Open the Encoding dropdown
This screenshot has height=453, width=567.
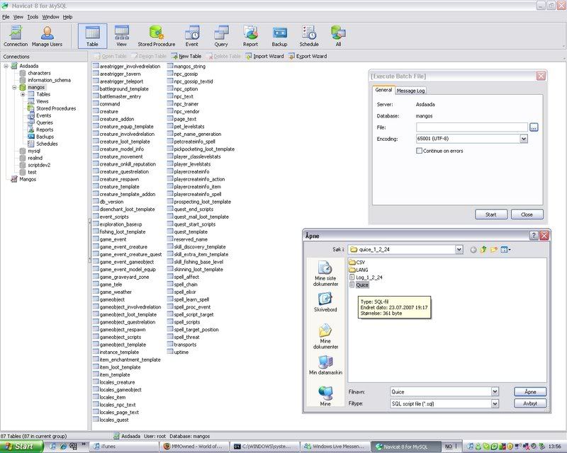coord(524,139)
